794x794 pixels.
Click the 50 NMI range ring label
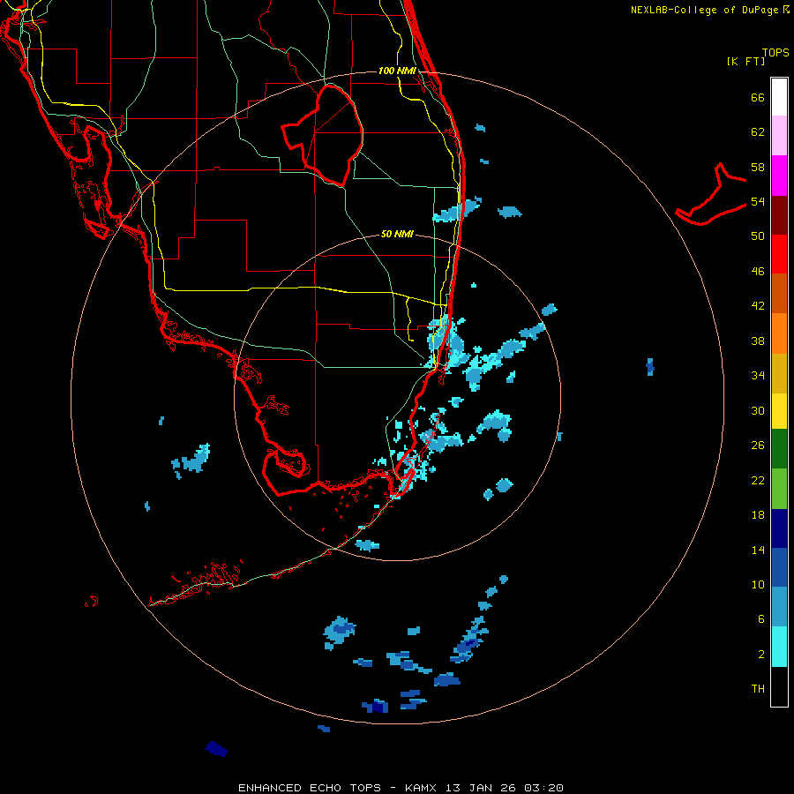point(397,234)
